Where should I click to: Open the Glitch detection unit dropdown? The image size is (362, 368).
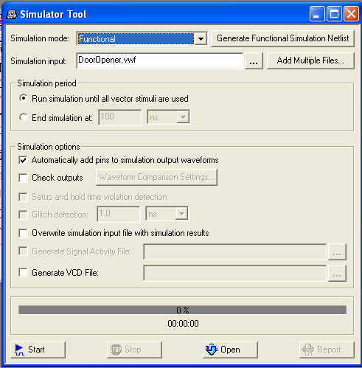181,214
